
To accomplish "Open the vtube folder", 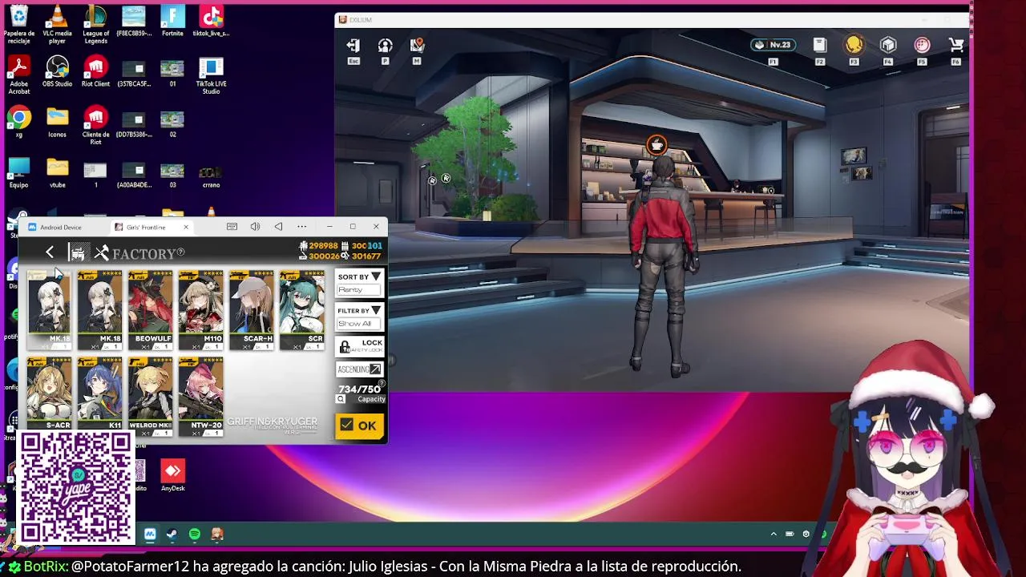I will click(57, 172).
